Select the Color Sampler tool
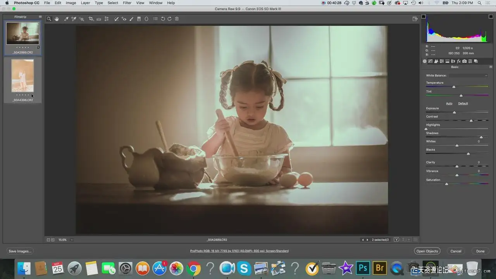Screen dimensions: 496x279 click(74, 19)
